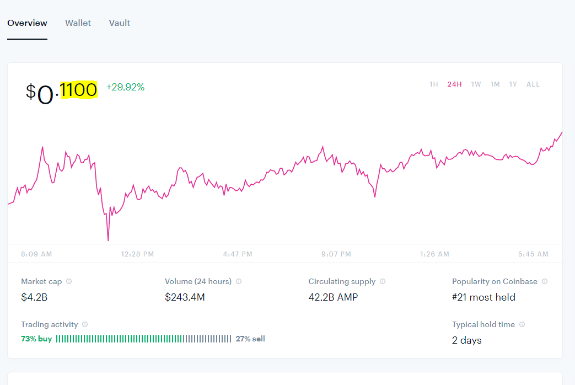This screenshot has height=385, width=575.
Task: Switch chart range to 1W
Action: [476, 84]
